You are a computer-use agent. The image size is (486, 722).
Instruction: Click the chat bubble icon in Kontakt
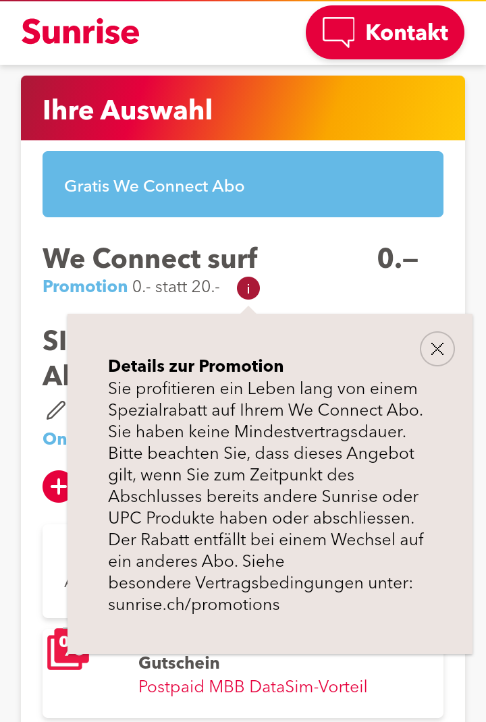tap(338, 32)
